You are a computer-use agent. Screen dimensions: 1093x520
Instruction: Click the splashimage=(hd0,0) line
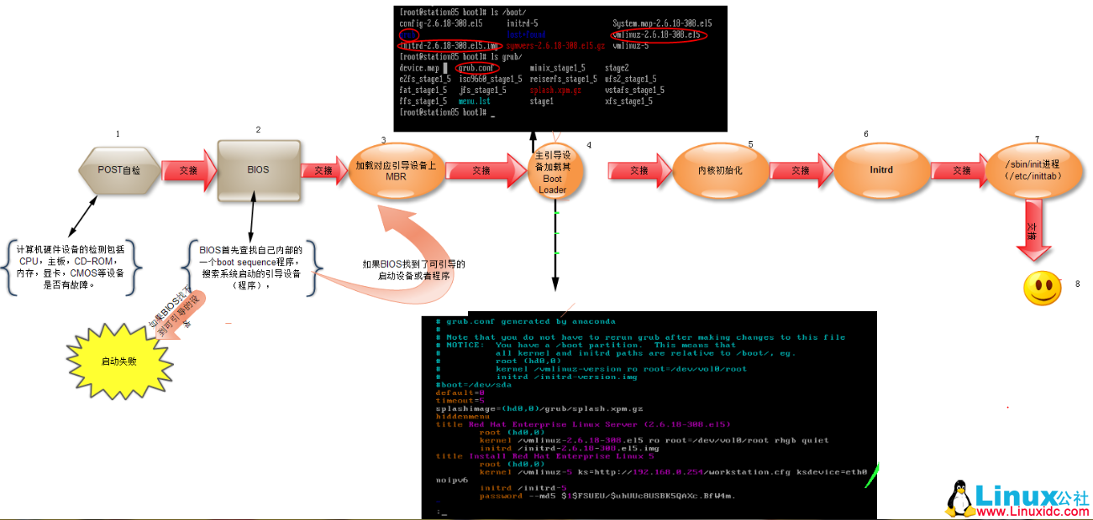coord(539,408)
